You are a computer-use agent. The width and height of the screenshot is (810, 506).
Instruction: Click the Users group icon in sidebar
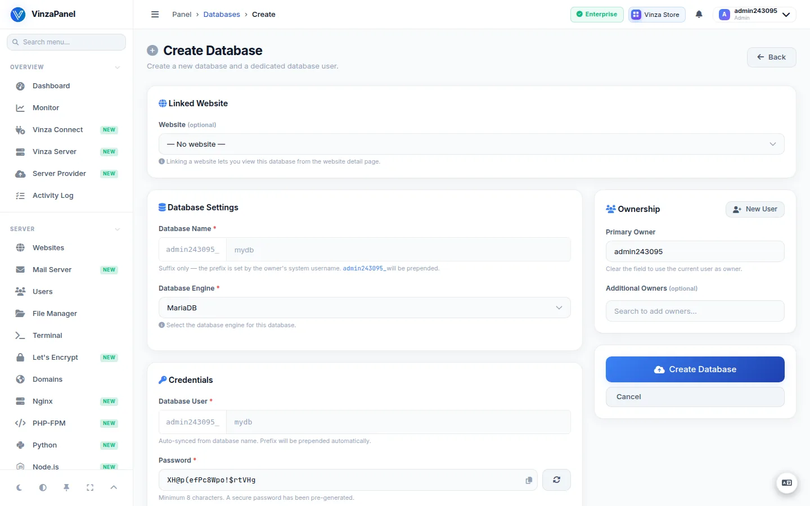coord(20,292)
